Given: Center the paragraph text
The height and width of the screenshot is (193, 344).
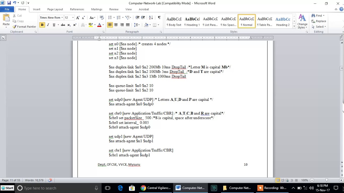Looking at the screenshot, I should [116, 25].
